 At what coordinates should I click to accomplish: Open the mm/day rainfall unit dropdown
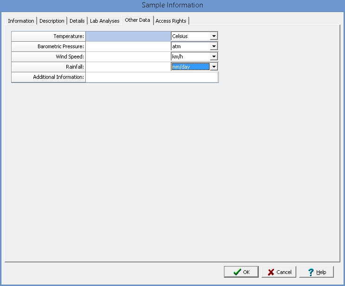[213, 67]
